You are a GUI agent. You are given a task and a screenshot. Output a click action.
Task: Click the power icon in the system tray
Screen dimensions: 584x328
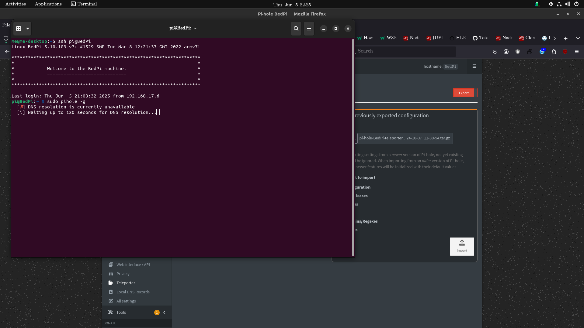[576, 4]
